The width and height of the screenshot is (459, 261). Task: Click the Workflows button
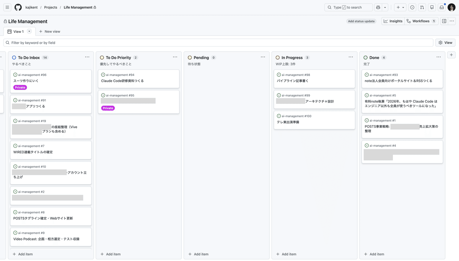click(x=421, y=21)
